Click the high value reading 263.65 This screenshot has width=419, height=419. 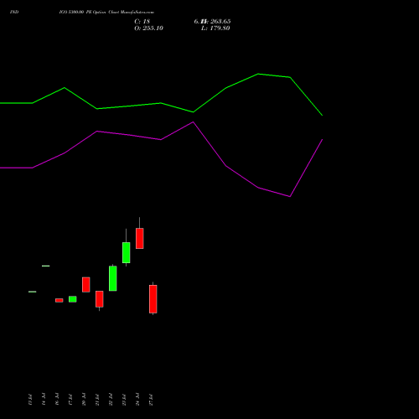pyautogui.click(x=220, y=22)
